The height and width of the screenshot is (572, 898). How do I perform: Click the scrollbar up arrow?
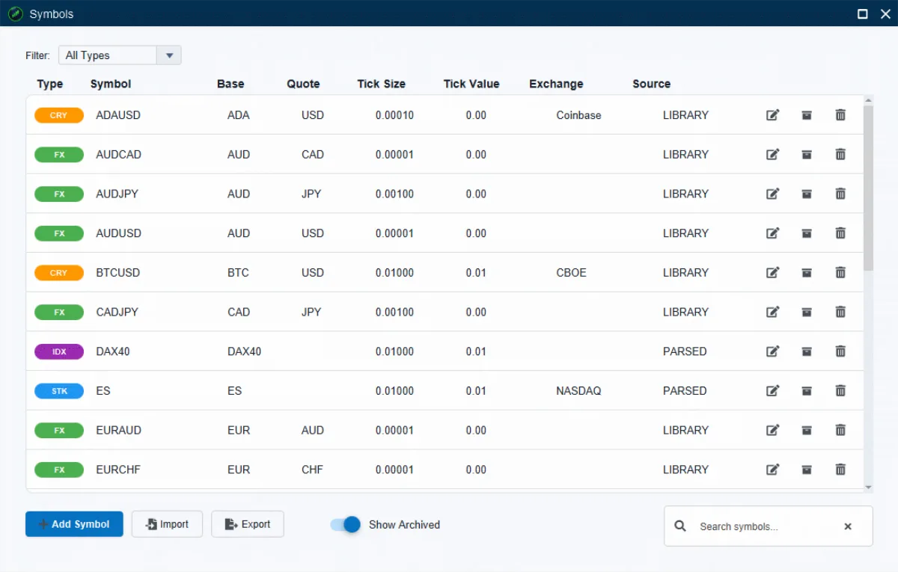pyautogui.click(x=868, y=100)
